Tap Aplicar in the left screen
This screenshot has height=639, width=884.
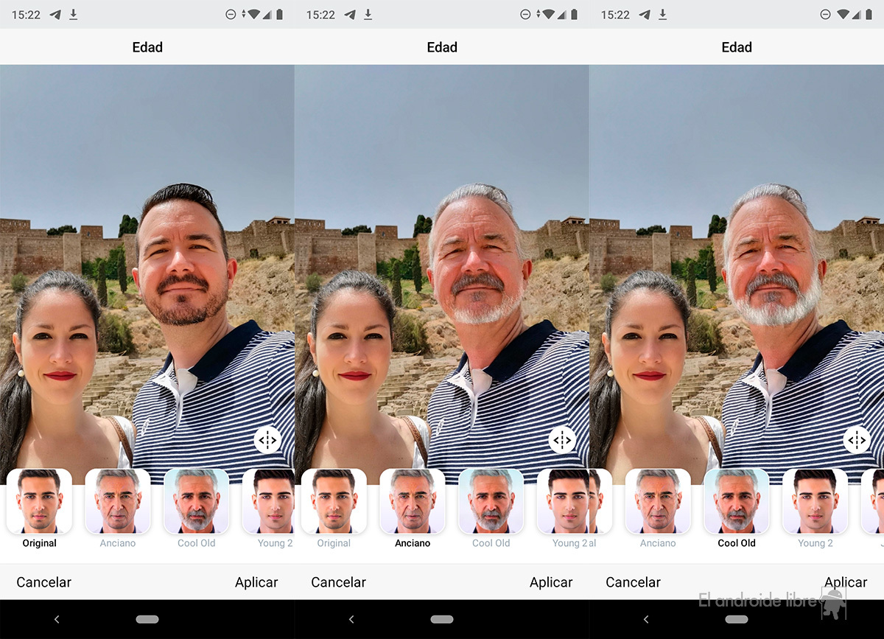[x=256, y=582]
